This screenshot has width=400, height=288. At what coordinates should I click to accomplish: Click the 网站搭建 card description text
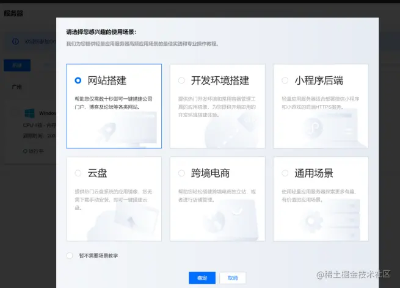(114, 103)
